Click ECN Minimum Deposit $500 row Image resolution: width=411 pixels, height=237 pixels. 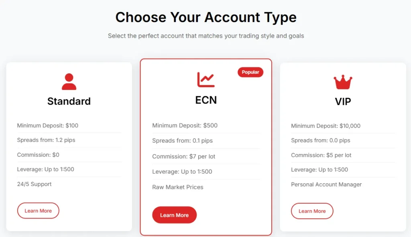185,126
